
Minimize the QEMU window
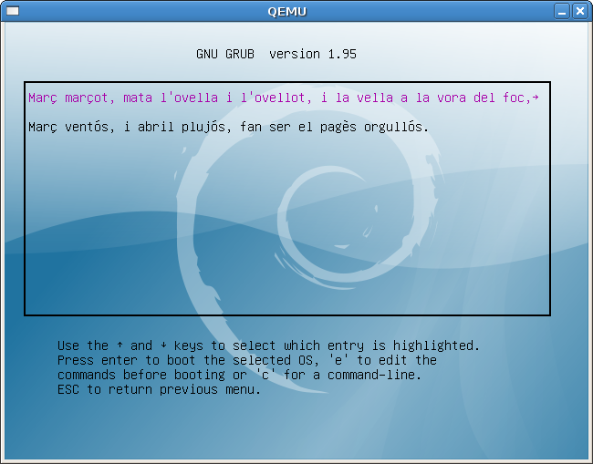[x=564, y=10]
